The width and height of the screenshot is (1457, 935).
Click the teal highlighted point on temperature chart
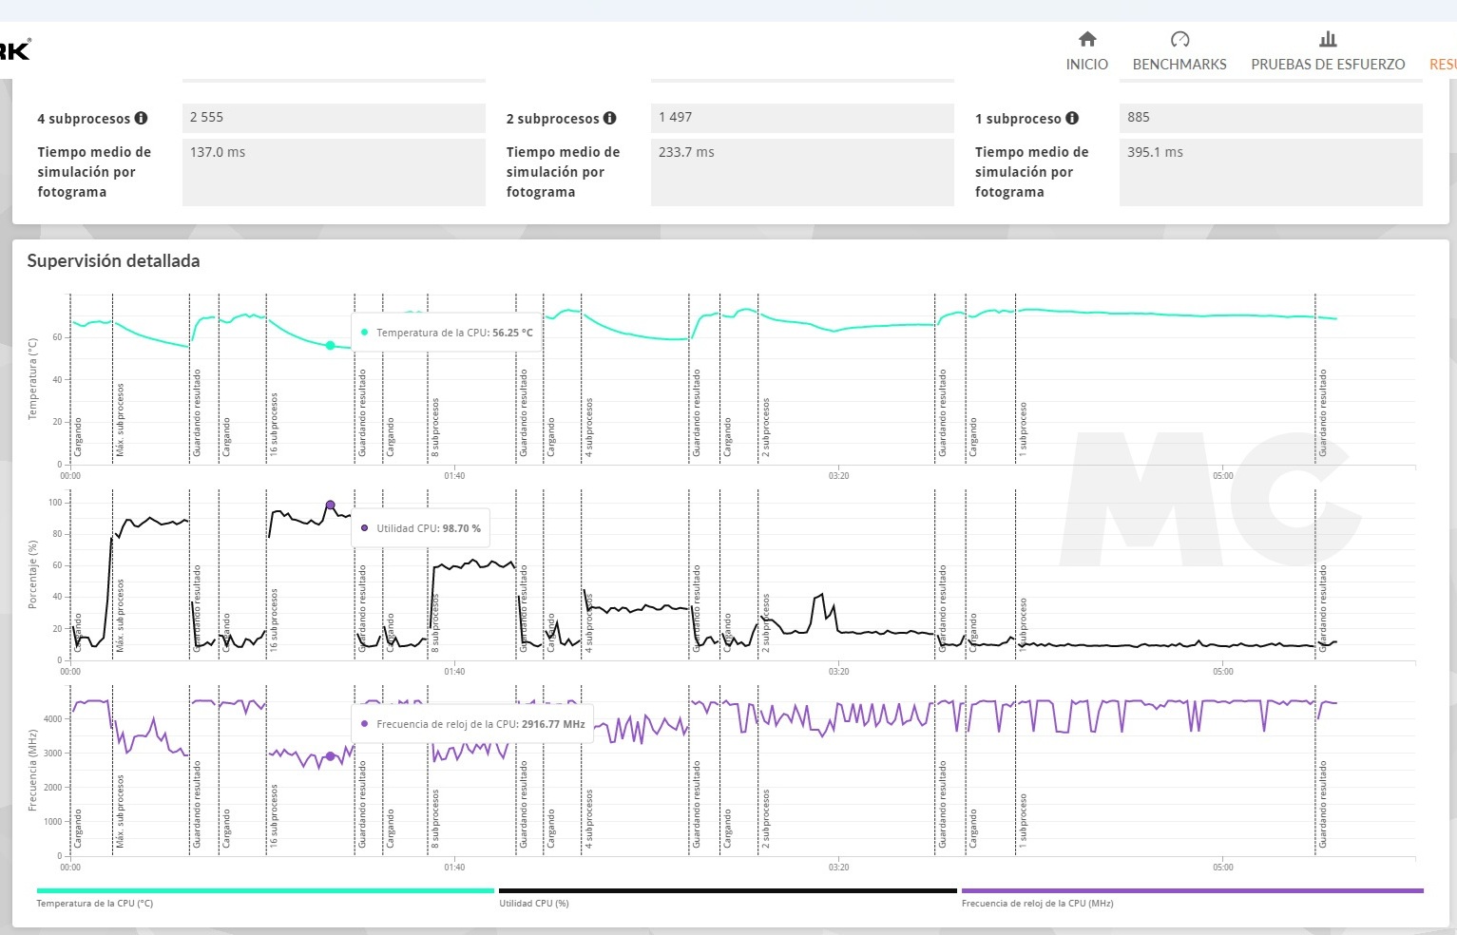pyautogui.click(x=330, y=346)
